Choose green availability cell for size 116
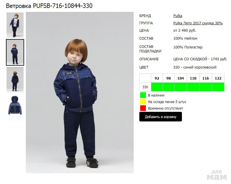 [x=205, y=87]
